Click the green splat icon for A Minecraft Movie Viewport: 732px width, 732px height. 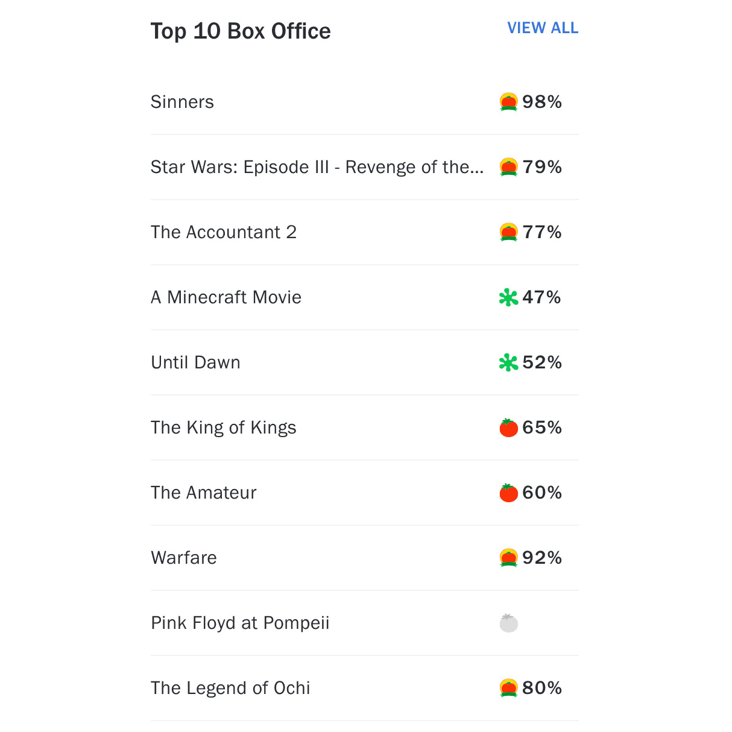pos(508,297)
